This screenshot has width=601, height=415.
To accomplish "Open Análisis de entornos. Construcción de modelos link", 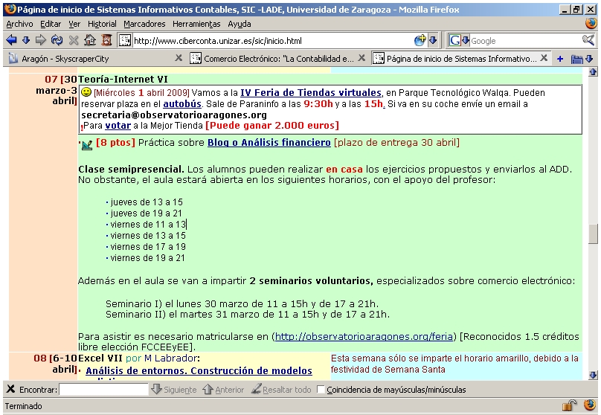I will [x=199, y=370].
